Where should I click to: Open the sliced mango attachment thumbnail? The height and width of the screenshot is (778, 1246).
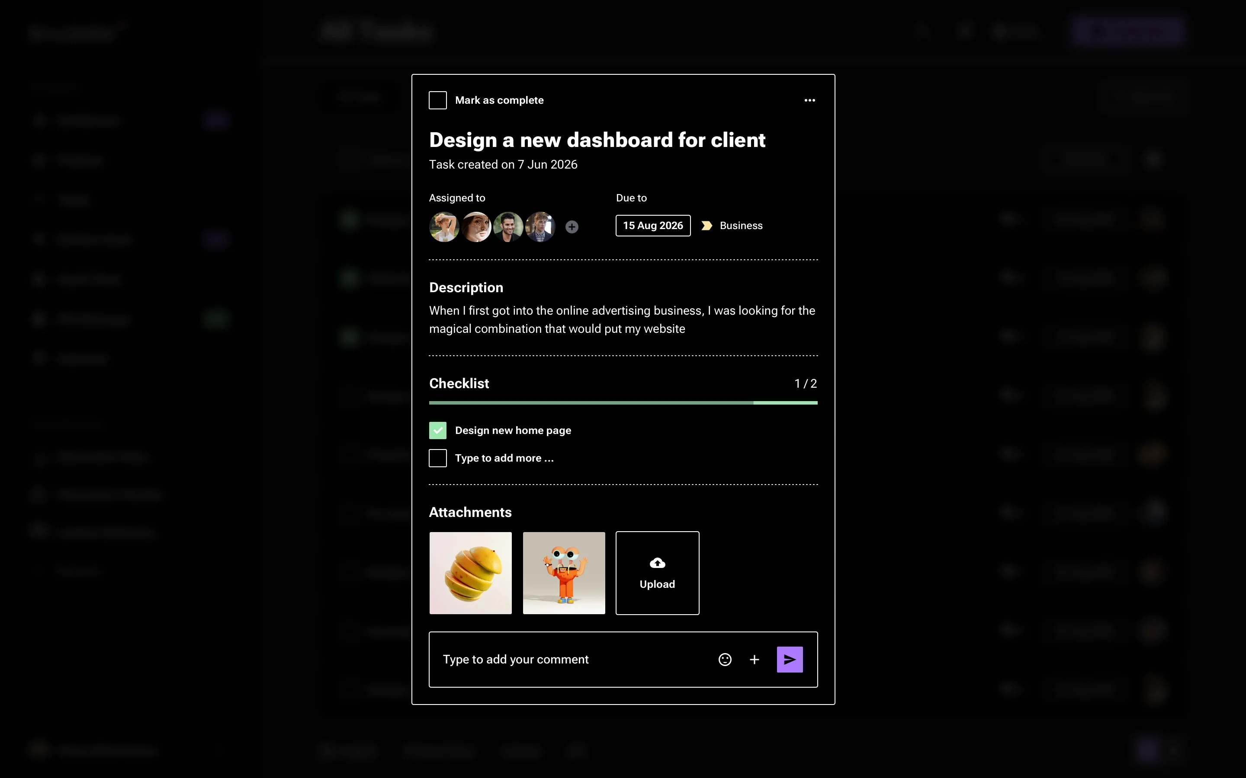point(470,573)
